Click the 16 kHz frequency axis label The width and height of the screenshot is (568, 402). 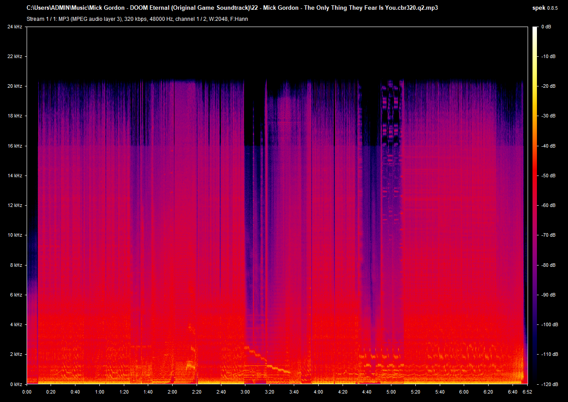[x=15, y=146]
